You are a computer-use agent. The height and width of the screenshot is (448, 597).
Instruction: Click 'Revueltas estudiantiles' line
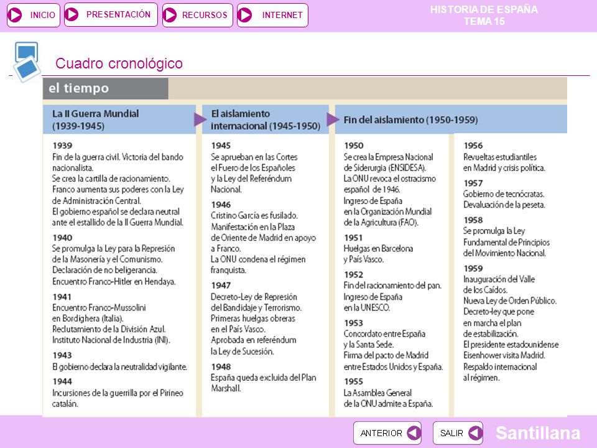coord(500,157)
